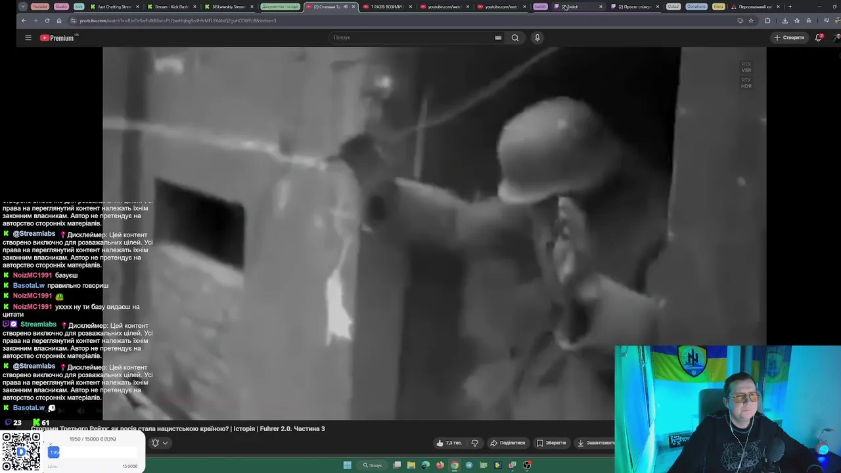Image resolution: width=841 pixels, height=473 pixels.
Task: Share the video via Поділитися
Action: [x=508, y=443]
